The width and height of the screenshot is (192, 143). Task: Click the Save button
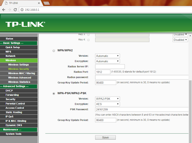point(105,138)
